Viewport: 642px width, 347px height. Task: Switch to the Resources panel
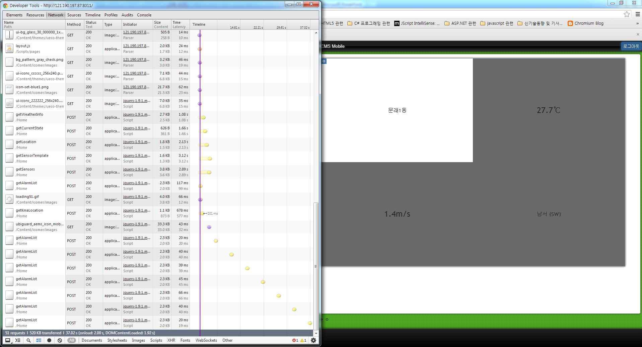pyautogui.click(x=35, y=15)
